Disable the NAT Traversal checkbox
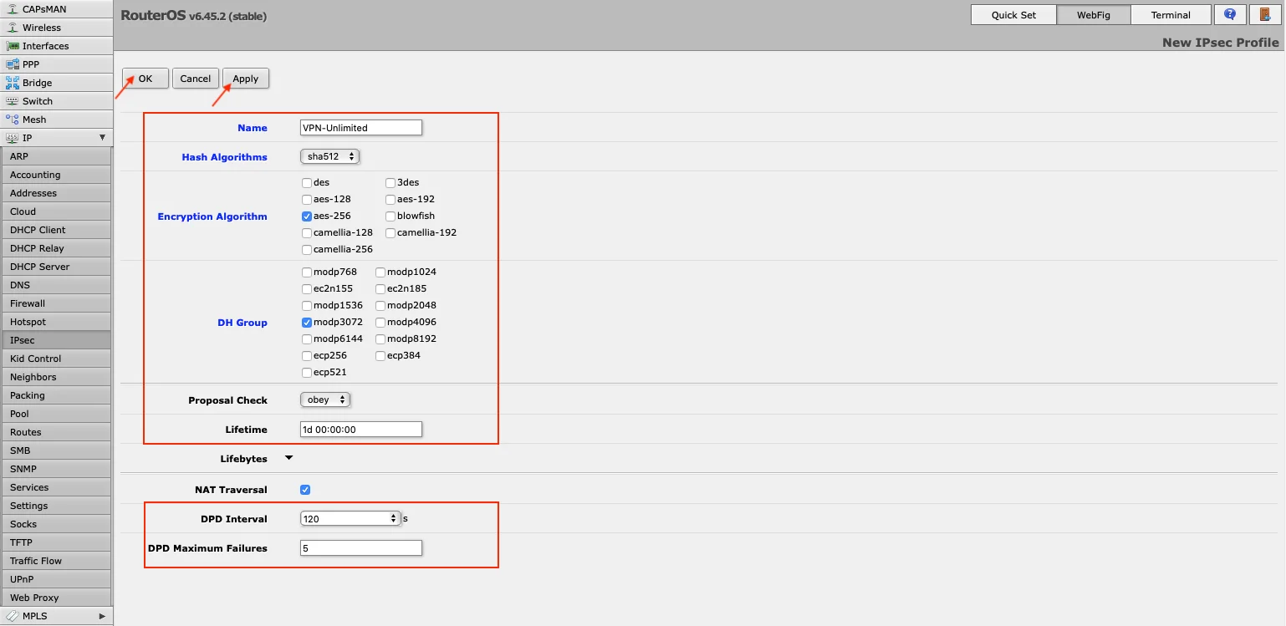The width and height of the screenshot is (1286, 626). (305, 490)
